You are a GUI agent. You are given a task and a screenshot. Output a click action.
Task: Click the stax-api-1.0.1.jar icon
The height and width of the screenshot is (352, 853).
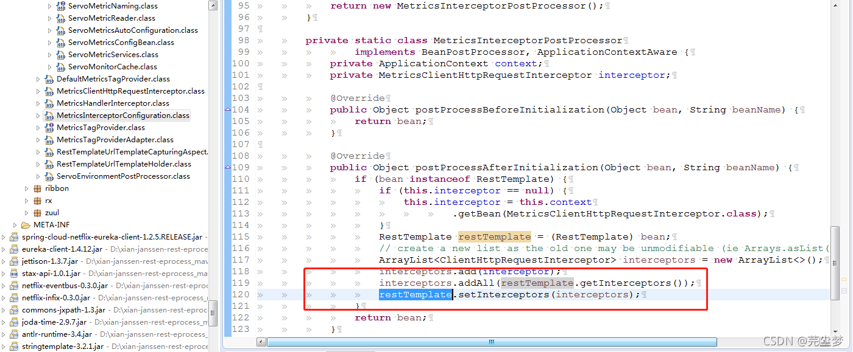pyautogui.click(x=15, y=274)
